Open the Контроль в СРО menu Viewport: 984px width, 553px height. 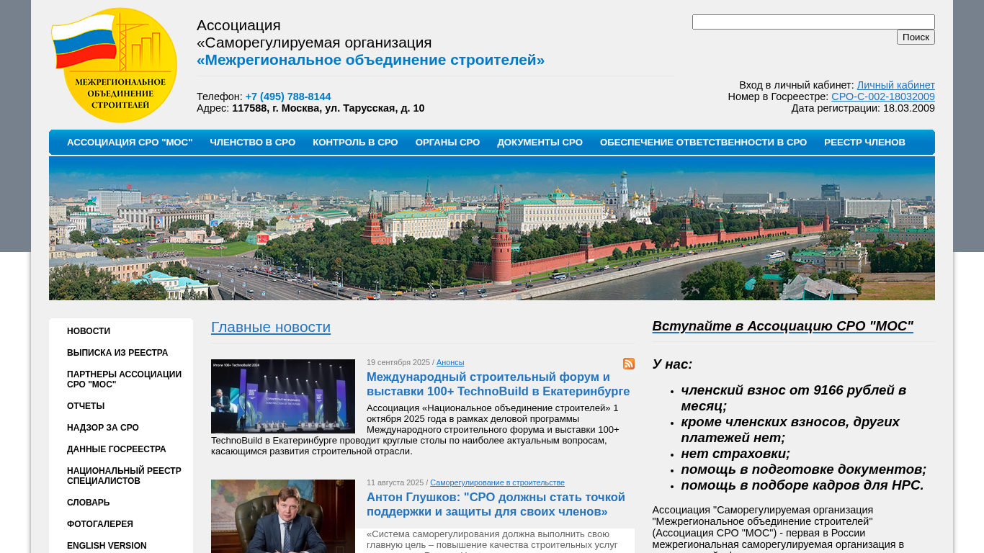pyautogui.click(x=355, y=143)
